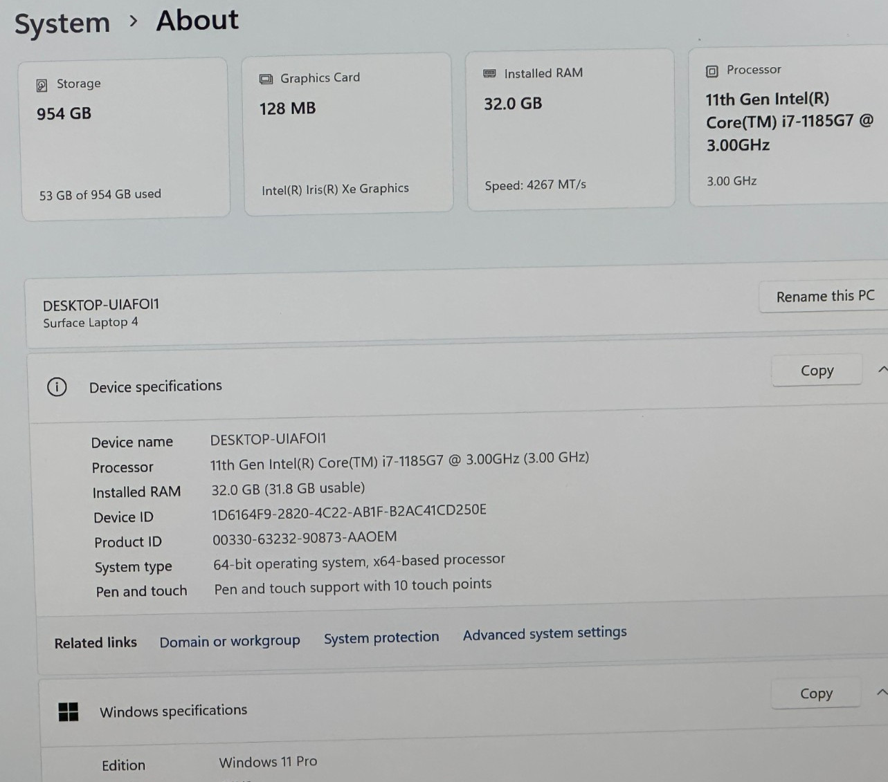Click the Related links label
This screenshot has width=888, height=782.
point(96,643)
